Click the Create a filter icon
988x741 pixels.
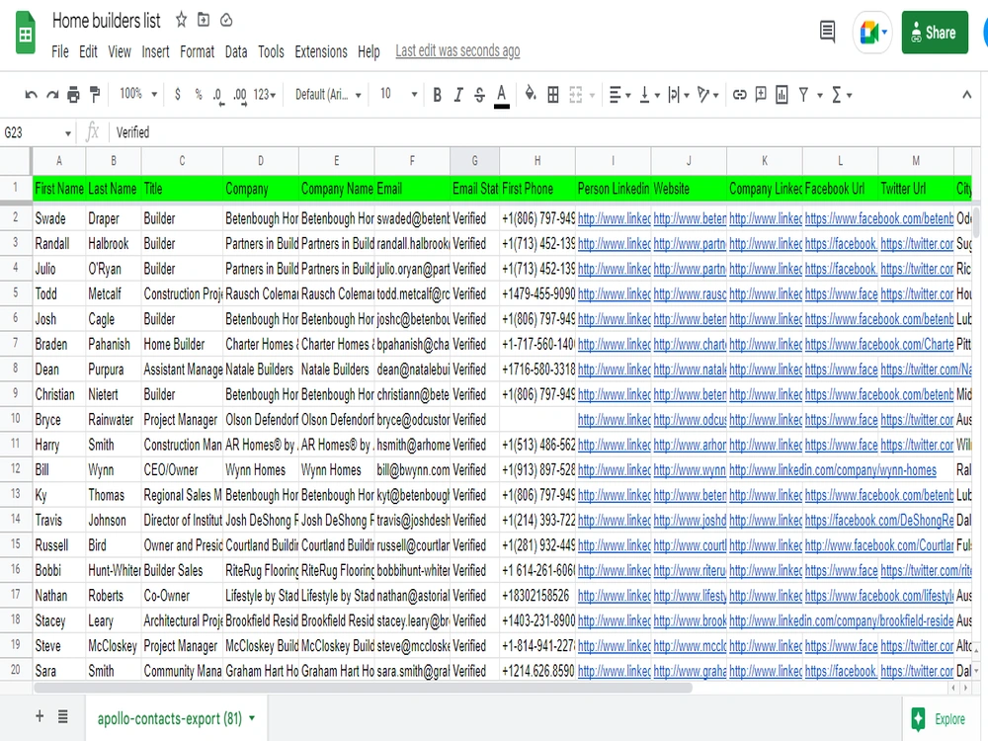point(803,95)
